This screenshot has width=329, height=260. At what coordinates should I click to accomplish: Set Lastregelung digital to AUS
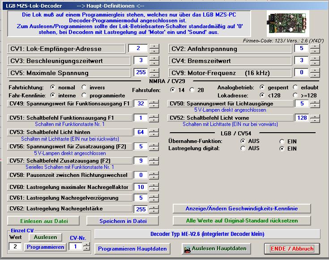[x=243, y=148]
